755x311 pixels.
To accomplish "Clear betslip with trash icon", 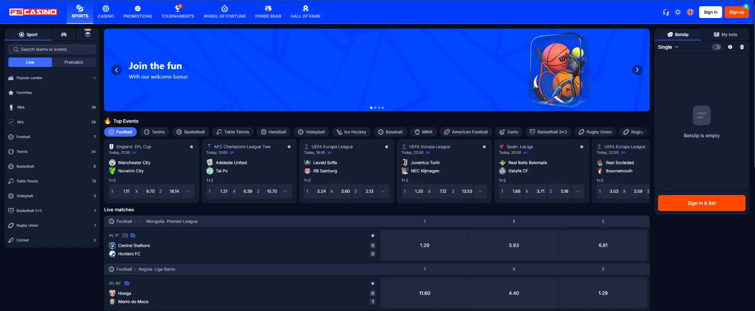I will (742, 47).
